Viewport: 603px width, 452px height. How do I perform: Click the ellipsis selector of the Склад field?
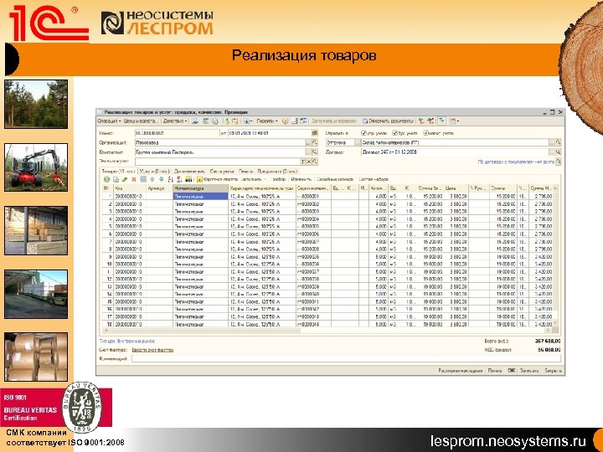[552, 142]
